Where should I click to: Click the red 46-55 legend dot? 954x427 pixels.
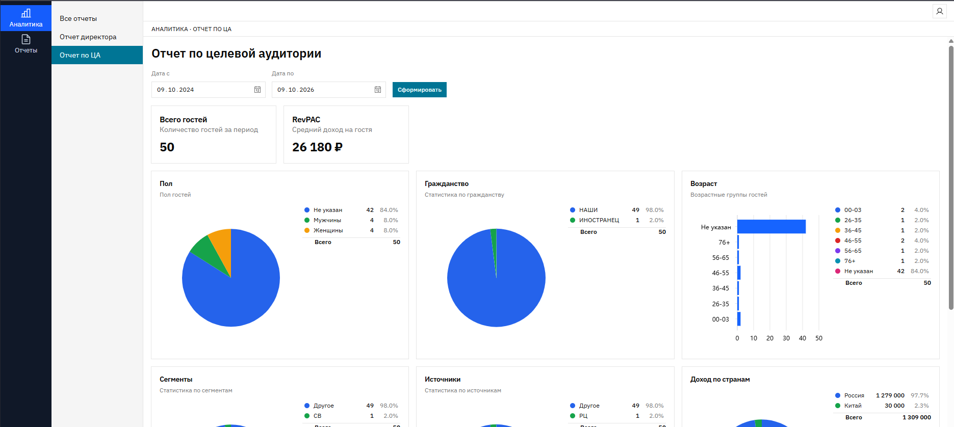click(838, 241)
